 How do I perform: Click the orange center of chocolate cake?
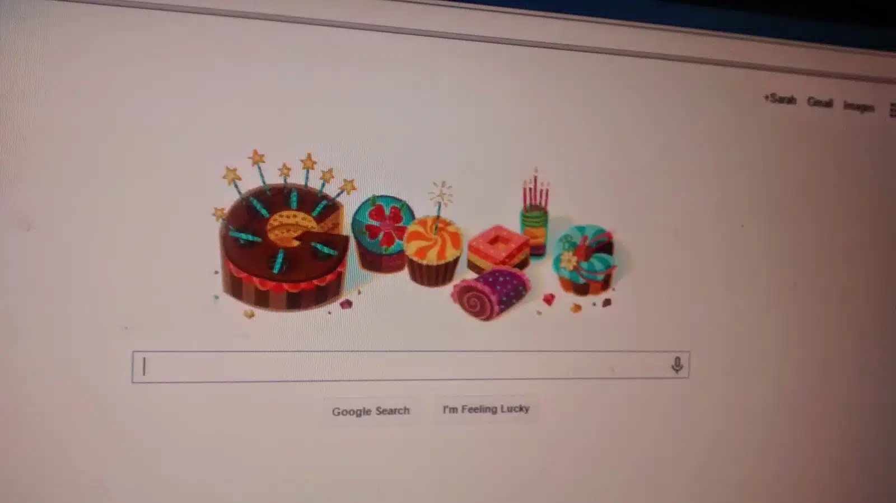tap(291, 227)
